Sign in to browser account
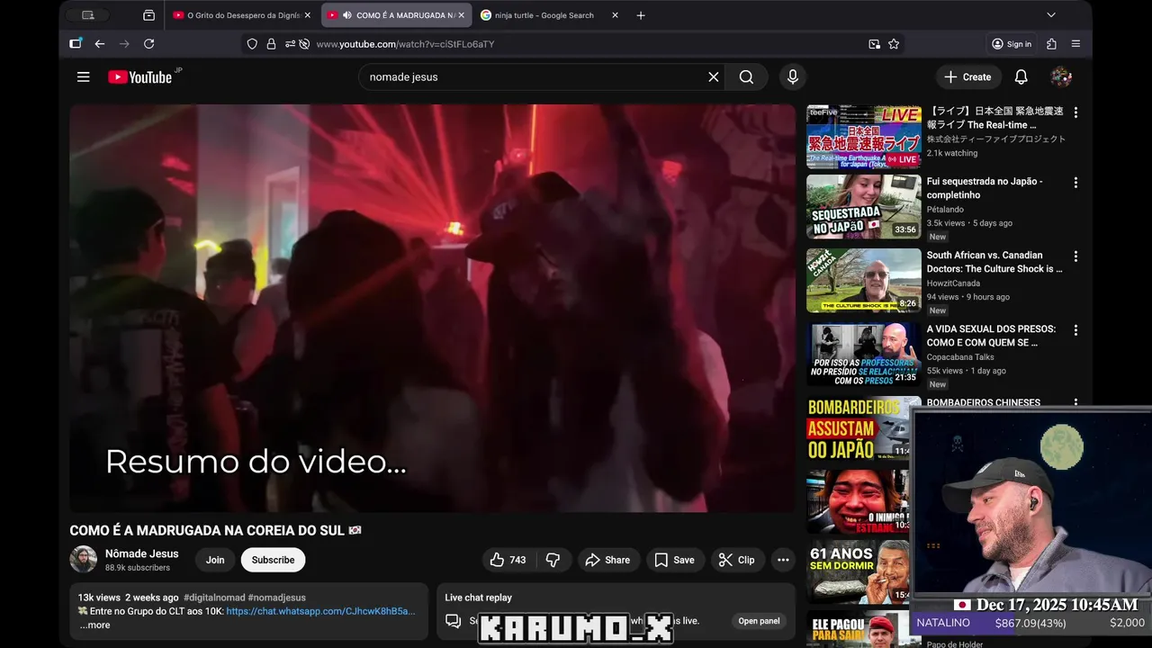Screen dimensions: 1152x648 click(x=1012, y=44)
